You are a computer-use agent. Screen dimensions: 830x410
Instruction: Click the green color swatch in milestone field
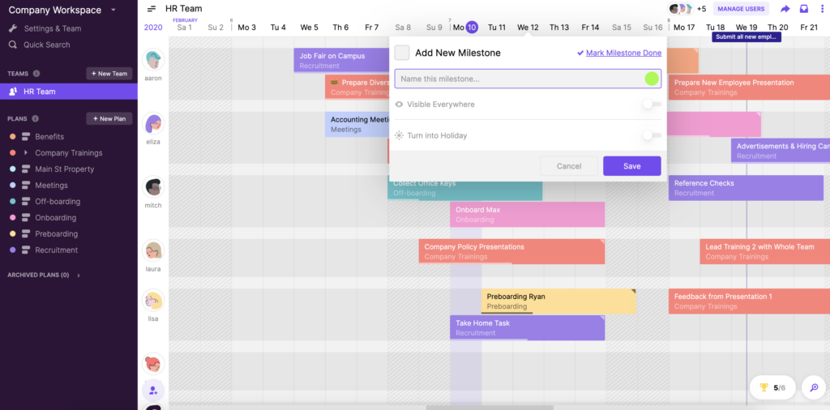coord(651,79)
